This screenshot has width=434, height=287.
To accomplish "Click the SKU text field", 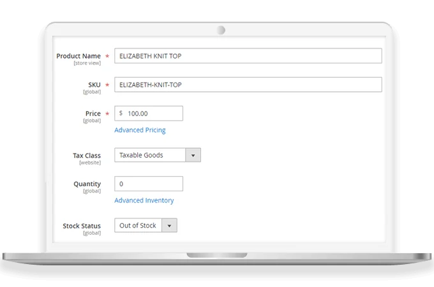I will coord(248,85).
